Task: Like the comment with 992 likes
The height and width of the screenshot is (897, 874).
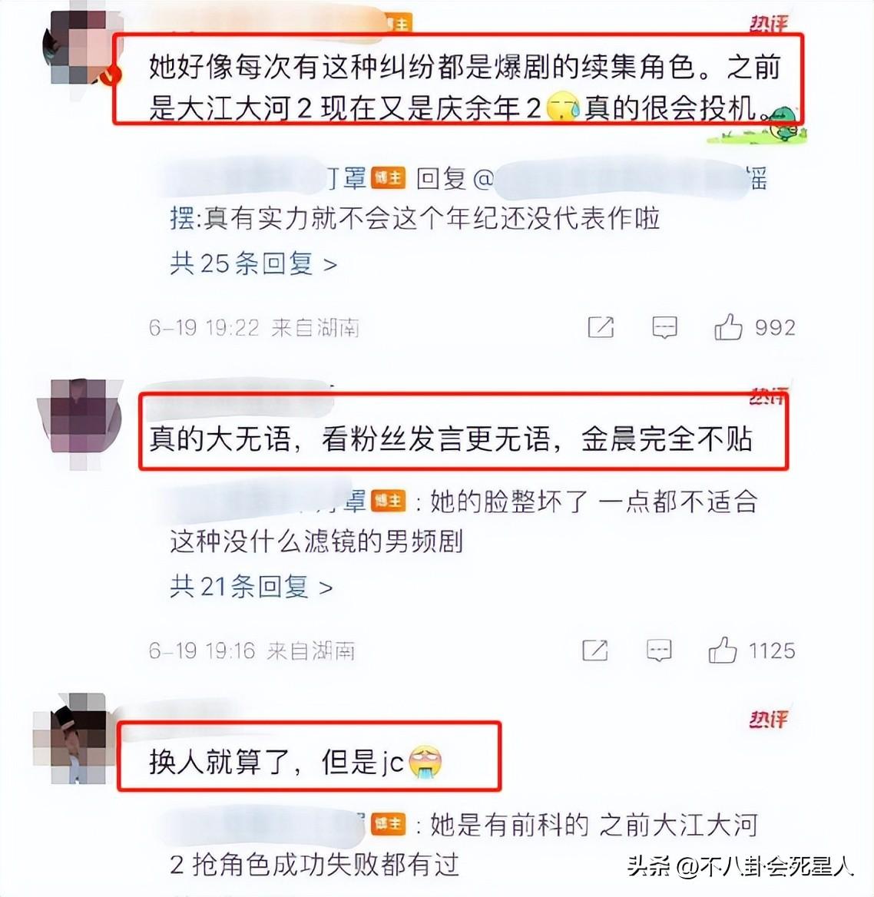Action: click(x=728, y=326)
